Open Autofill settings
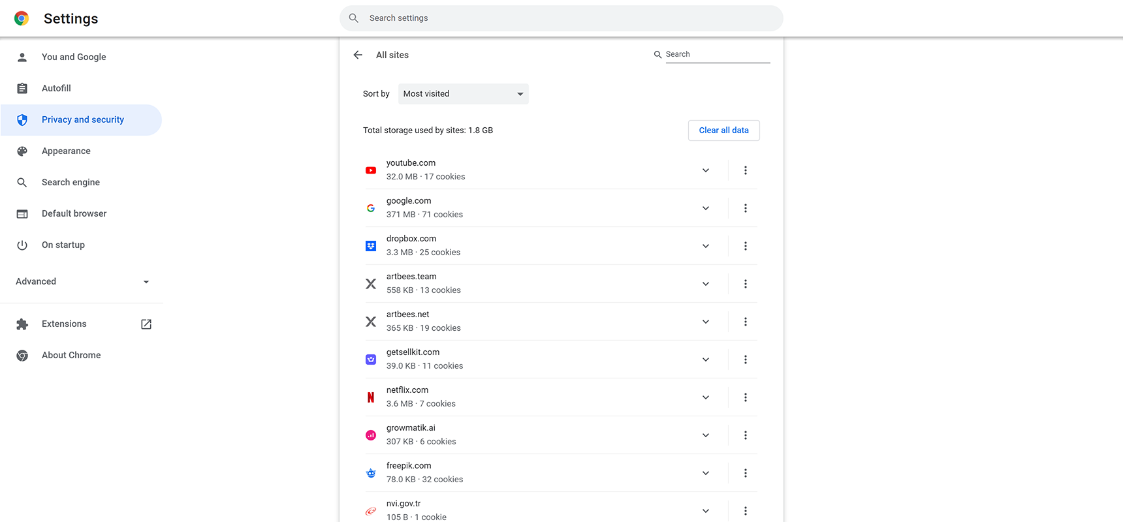This screenshot has height=522, width=1123. pos(81,89)
